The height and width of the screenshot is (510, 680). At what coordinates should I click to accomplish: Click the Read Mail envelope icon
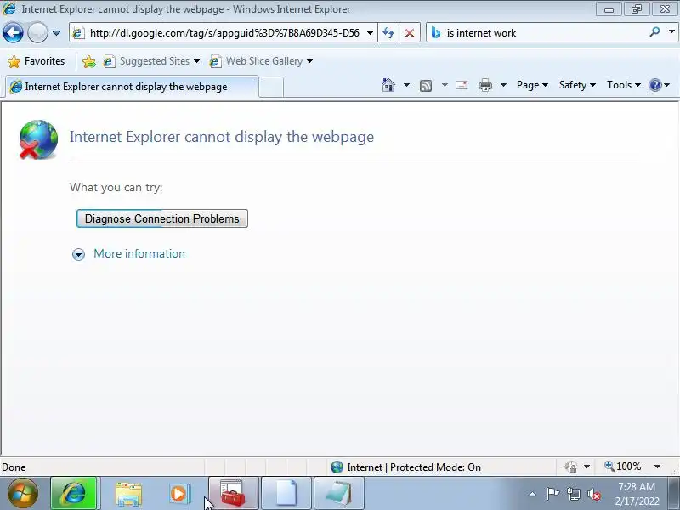(x=462, y=85)
